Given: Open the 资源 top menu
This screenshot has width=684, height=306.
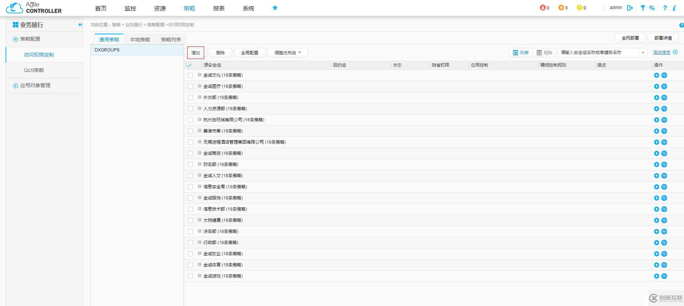Looking at the screenshot, I should coord(160,8).
